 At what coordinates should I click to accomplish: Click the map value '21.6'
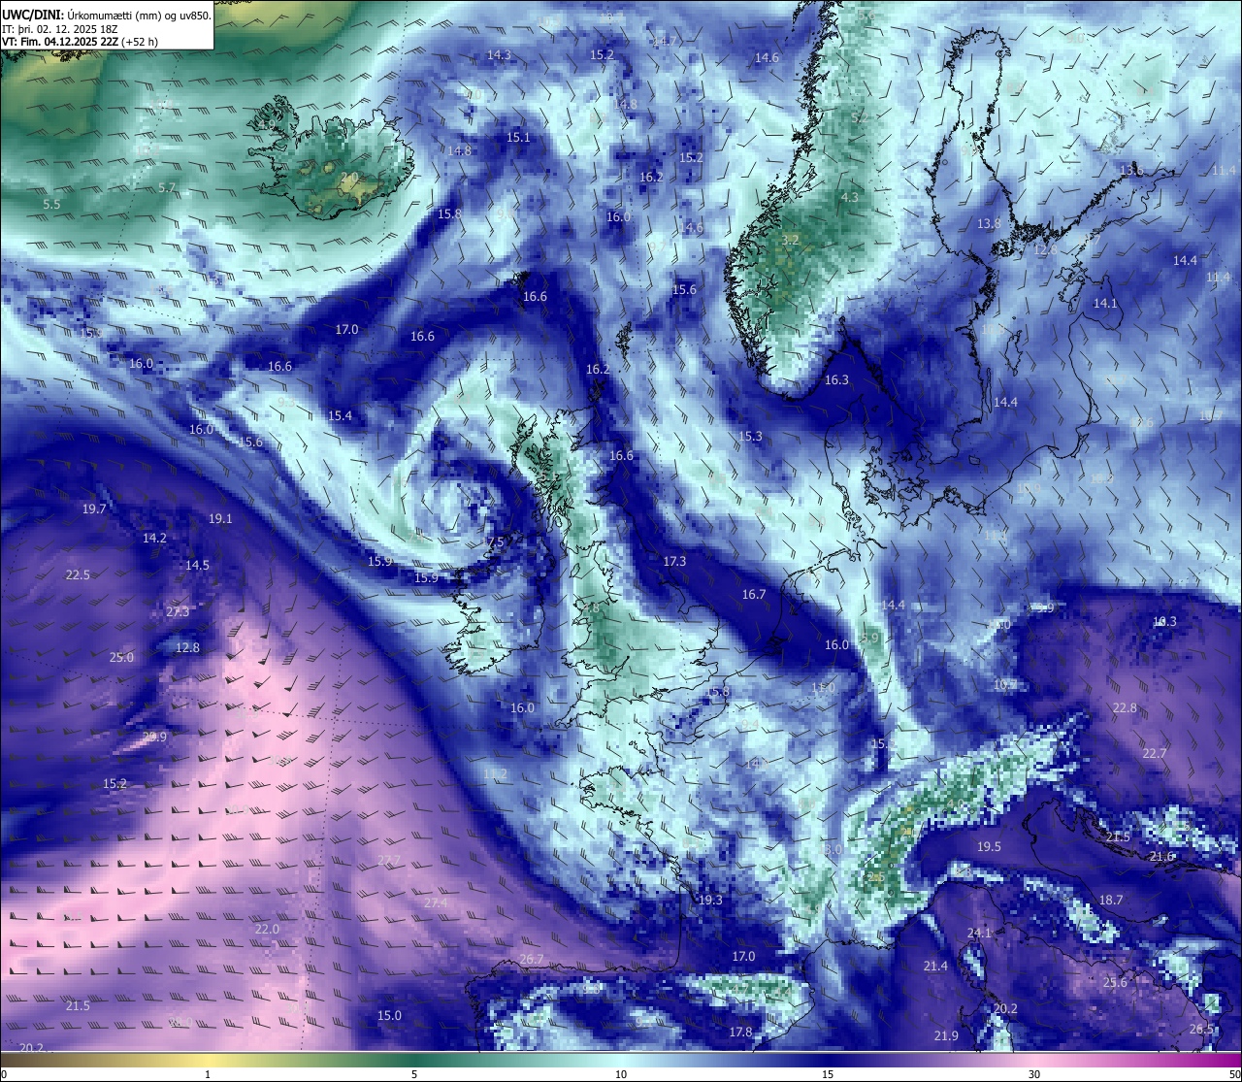(1161, 857)
